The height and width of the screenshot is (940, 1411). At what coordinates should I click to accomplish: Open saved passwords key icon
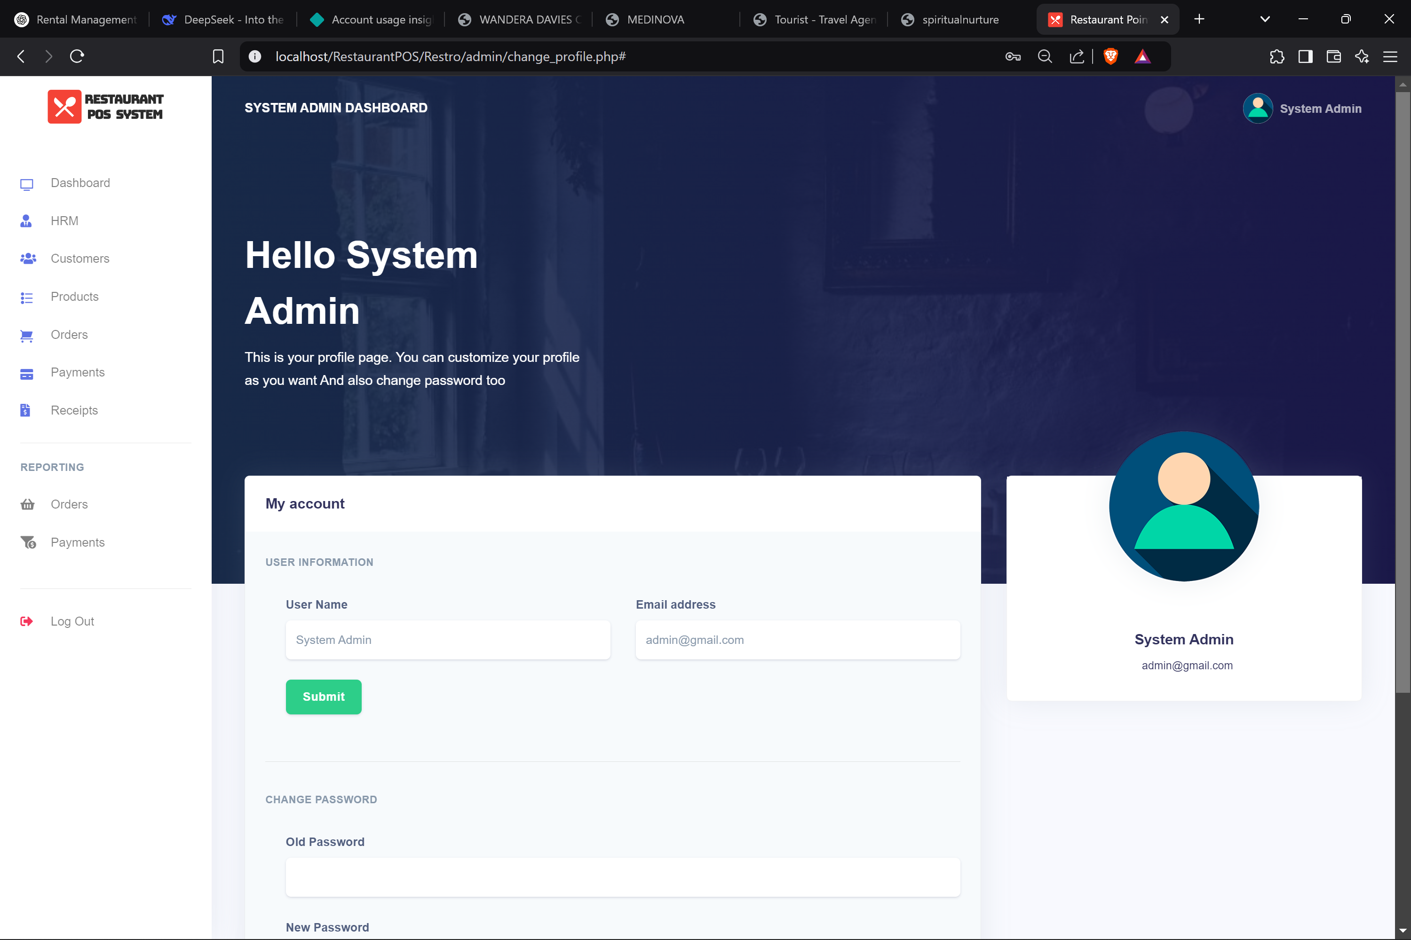pyautogui.click(x=1013, y=56)
